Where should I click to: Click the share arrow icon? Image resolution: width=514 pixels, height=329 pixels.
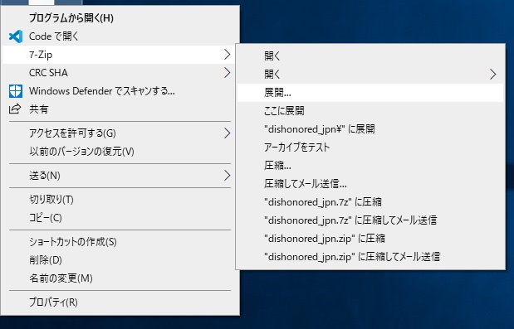[15, 109]
